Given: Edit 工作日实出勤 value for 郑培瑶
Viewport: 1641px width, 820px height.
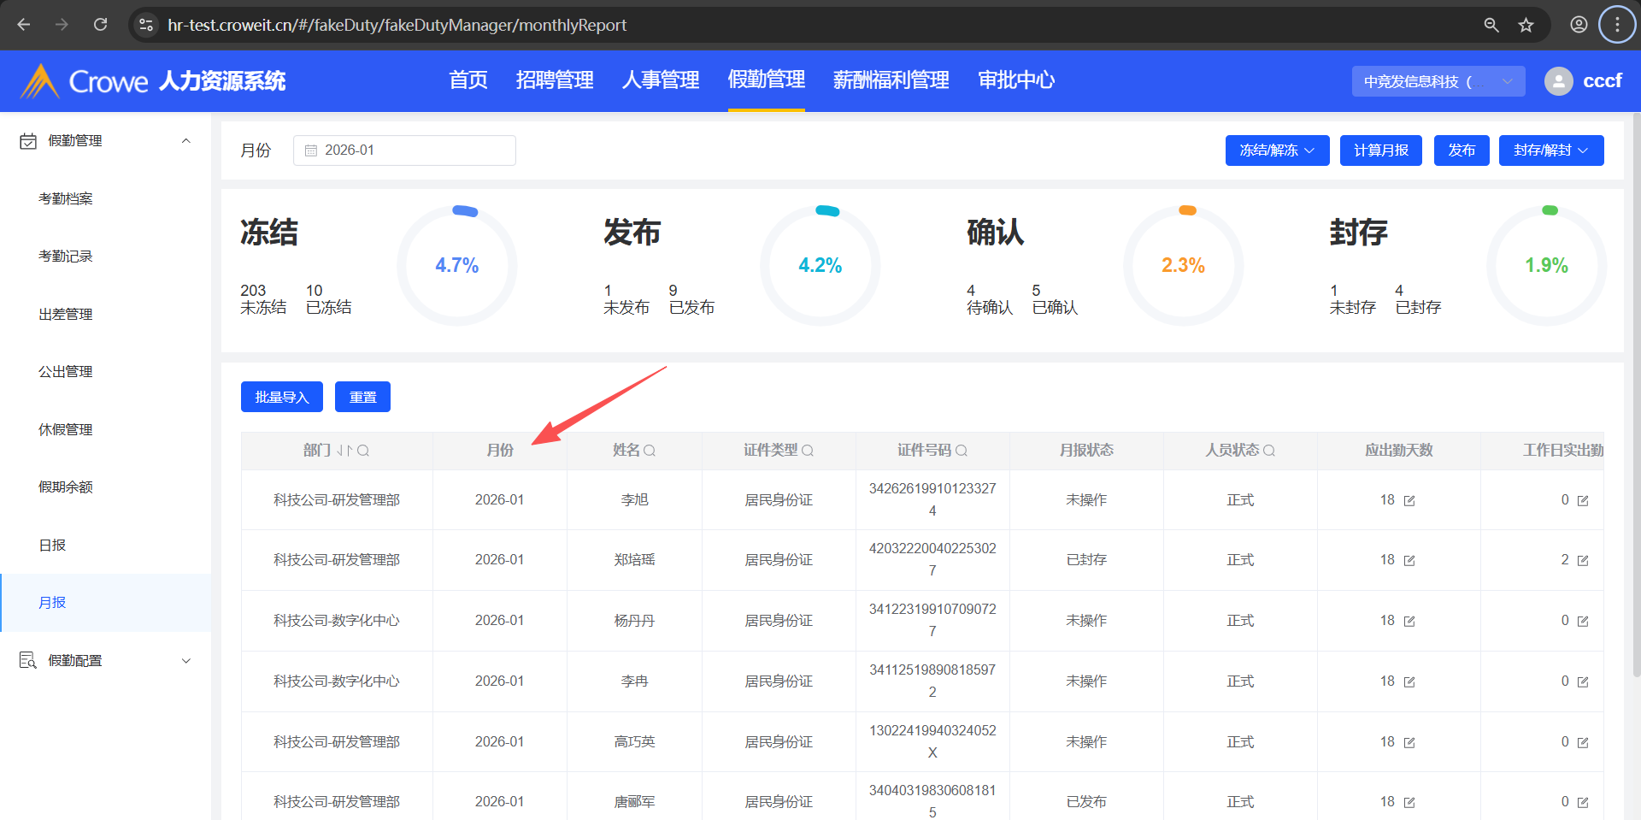Looking at the screenshot, I should [1583, 561].
